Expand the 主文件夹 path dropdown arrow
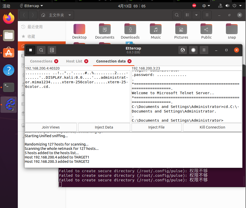Screen dimensions: 246x208 (x=70, y=15)
